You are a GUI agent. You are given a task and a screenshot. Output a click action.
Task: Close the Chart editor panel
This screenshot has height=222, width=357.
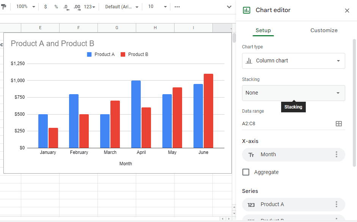(347, 11)
